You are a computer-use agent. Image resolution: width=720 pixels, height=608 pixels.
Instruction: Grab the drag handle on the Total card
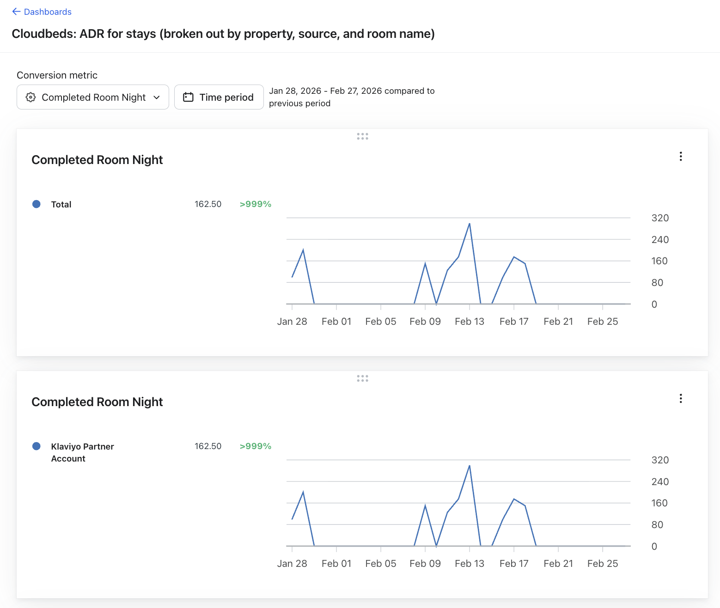(x=362, y=136)
